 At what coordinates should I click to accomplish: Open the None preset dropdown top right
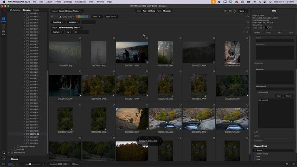(243, 11)
